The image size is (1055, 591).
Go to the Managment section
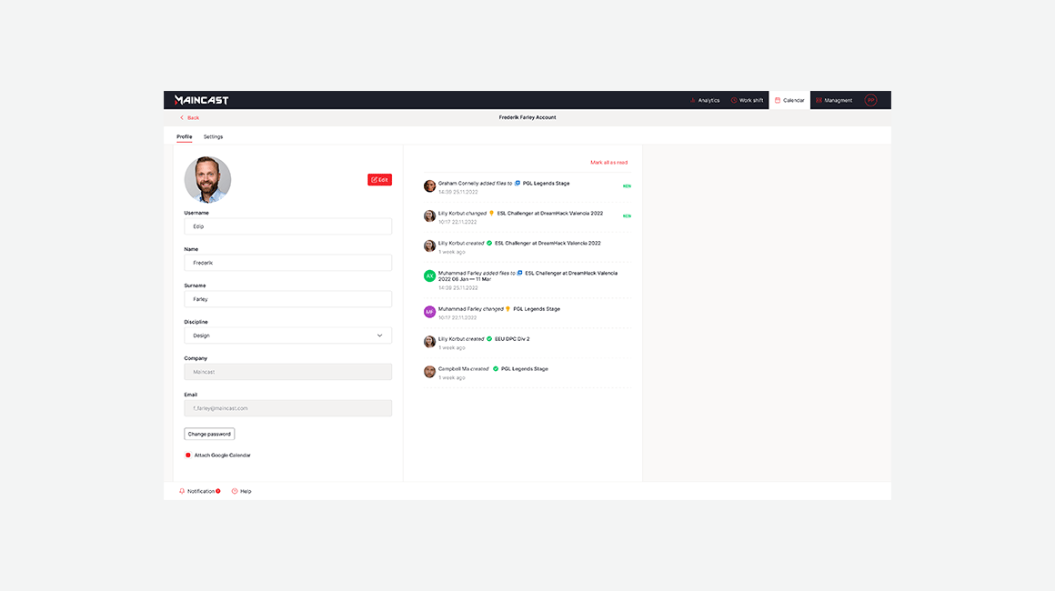point(834,100)
